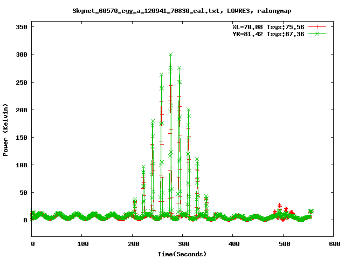Click the 400 tick label on time axis
Screen dimensions: 345x259
click(x=234, y=244)
